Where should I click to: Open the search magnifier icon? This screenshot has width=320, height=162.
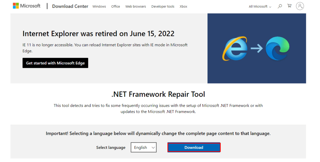point(280,6)
